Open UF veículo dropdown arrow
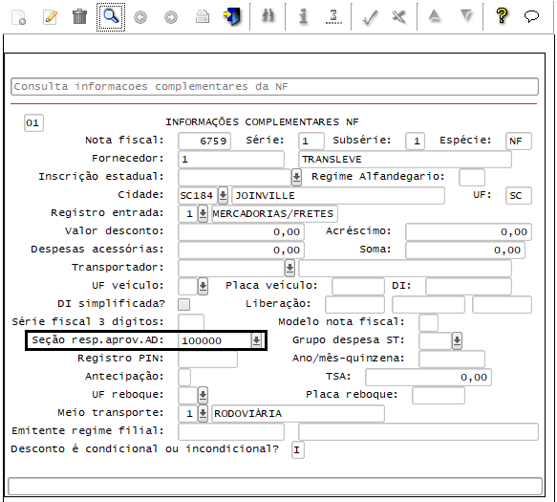This screenshot has width=557, height=502. (x=203, y=286)
